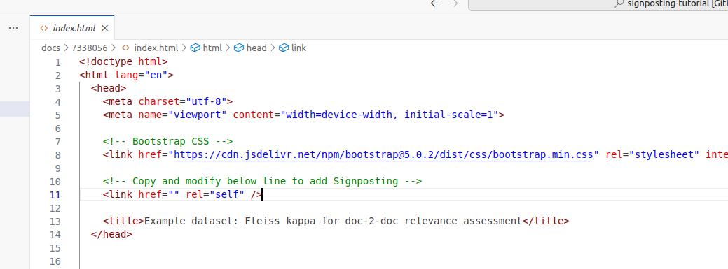
Task: Click the signposting-tutorial search box
Action: [x=598, y=4]
